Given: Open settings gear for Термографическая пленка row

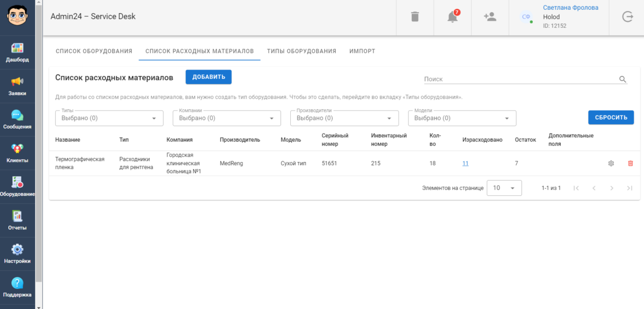Looking at the screenshot, I should click(611, 164).
